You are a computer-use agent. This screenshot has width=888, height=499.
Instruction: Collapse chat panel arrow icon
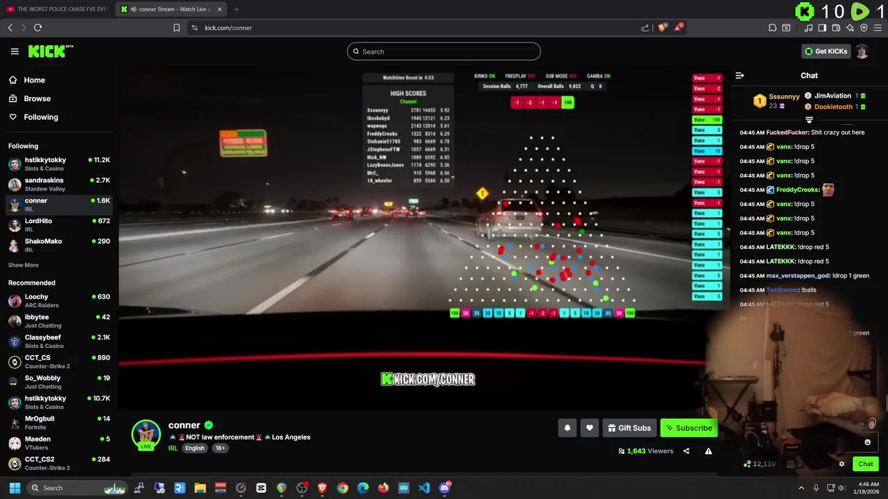pyautogui.click(x=740, y=76)
